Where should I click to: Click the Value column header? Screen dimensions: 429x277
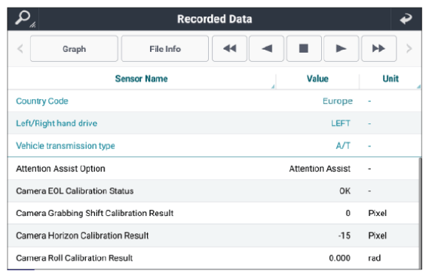[317, 79]
